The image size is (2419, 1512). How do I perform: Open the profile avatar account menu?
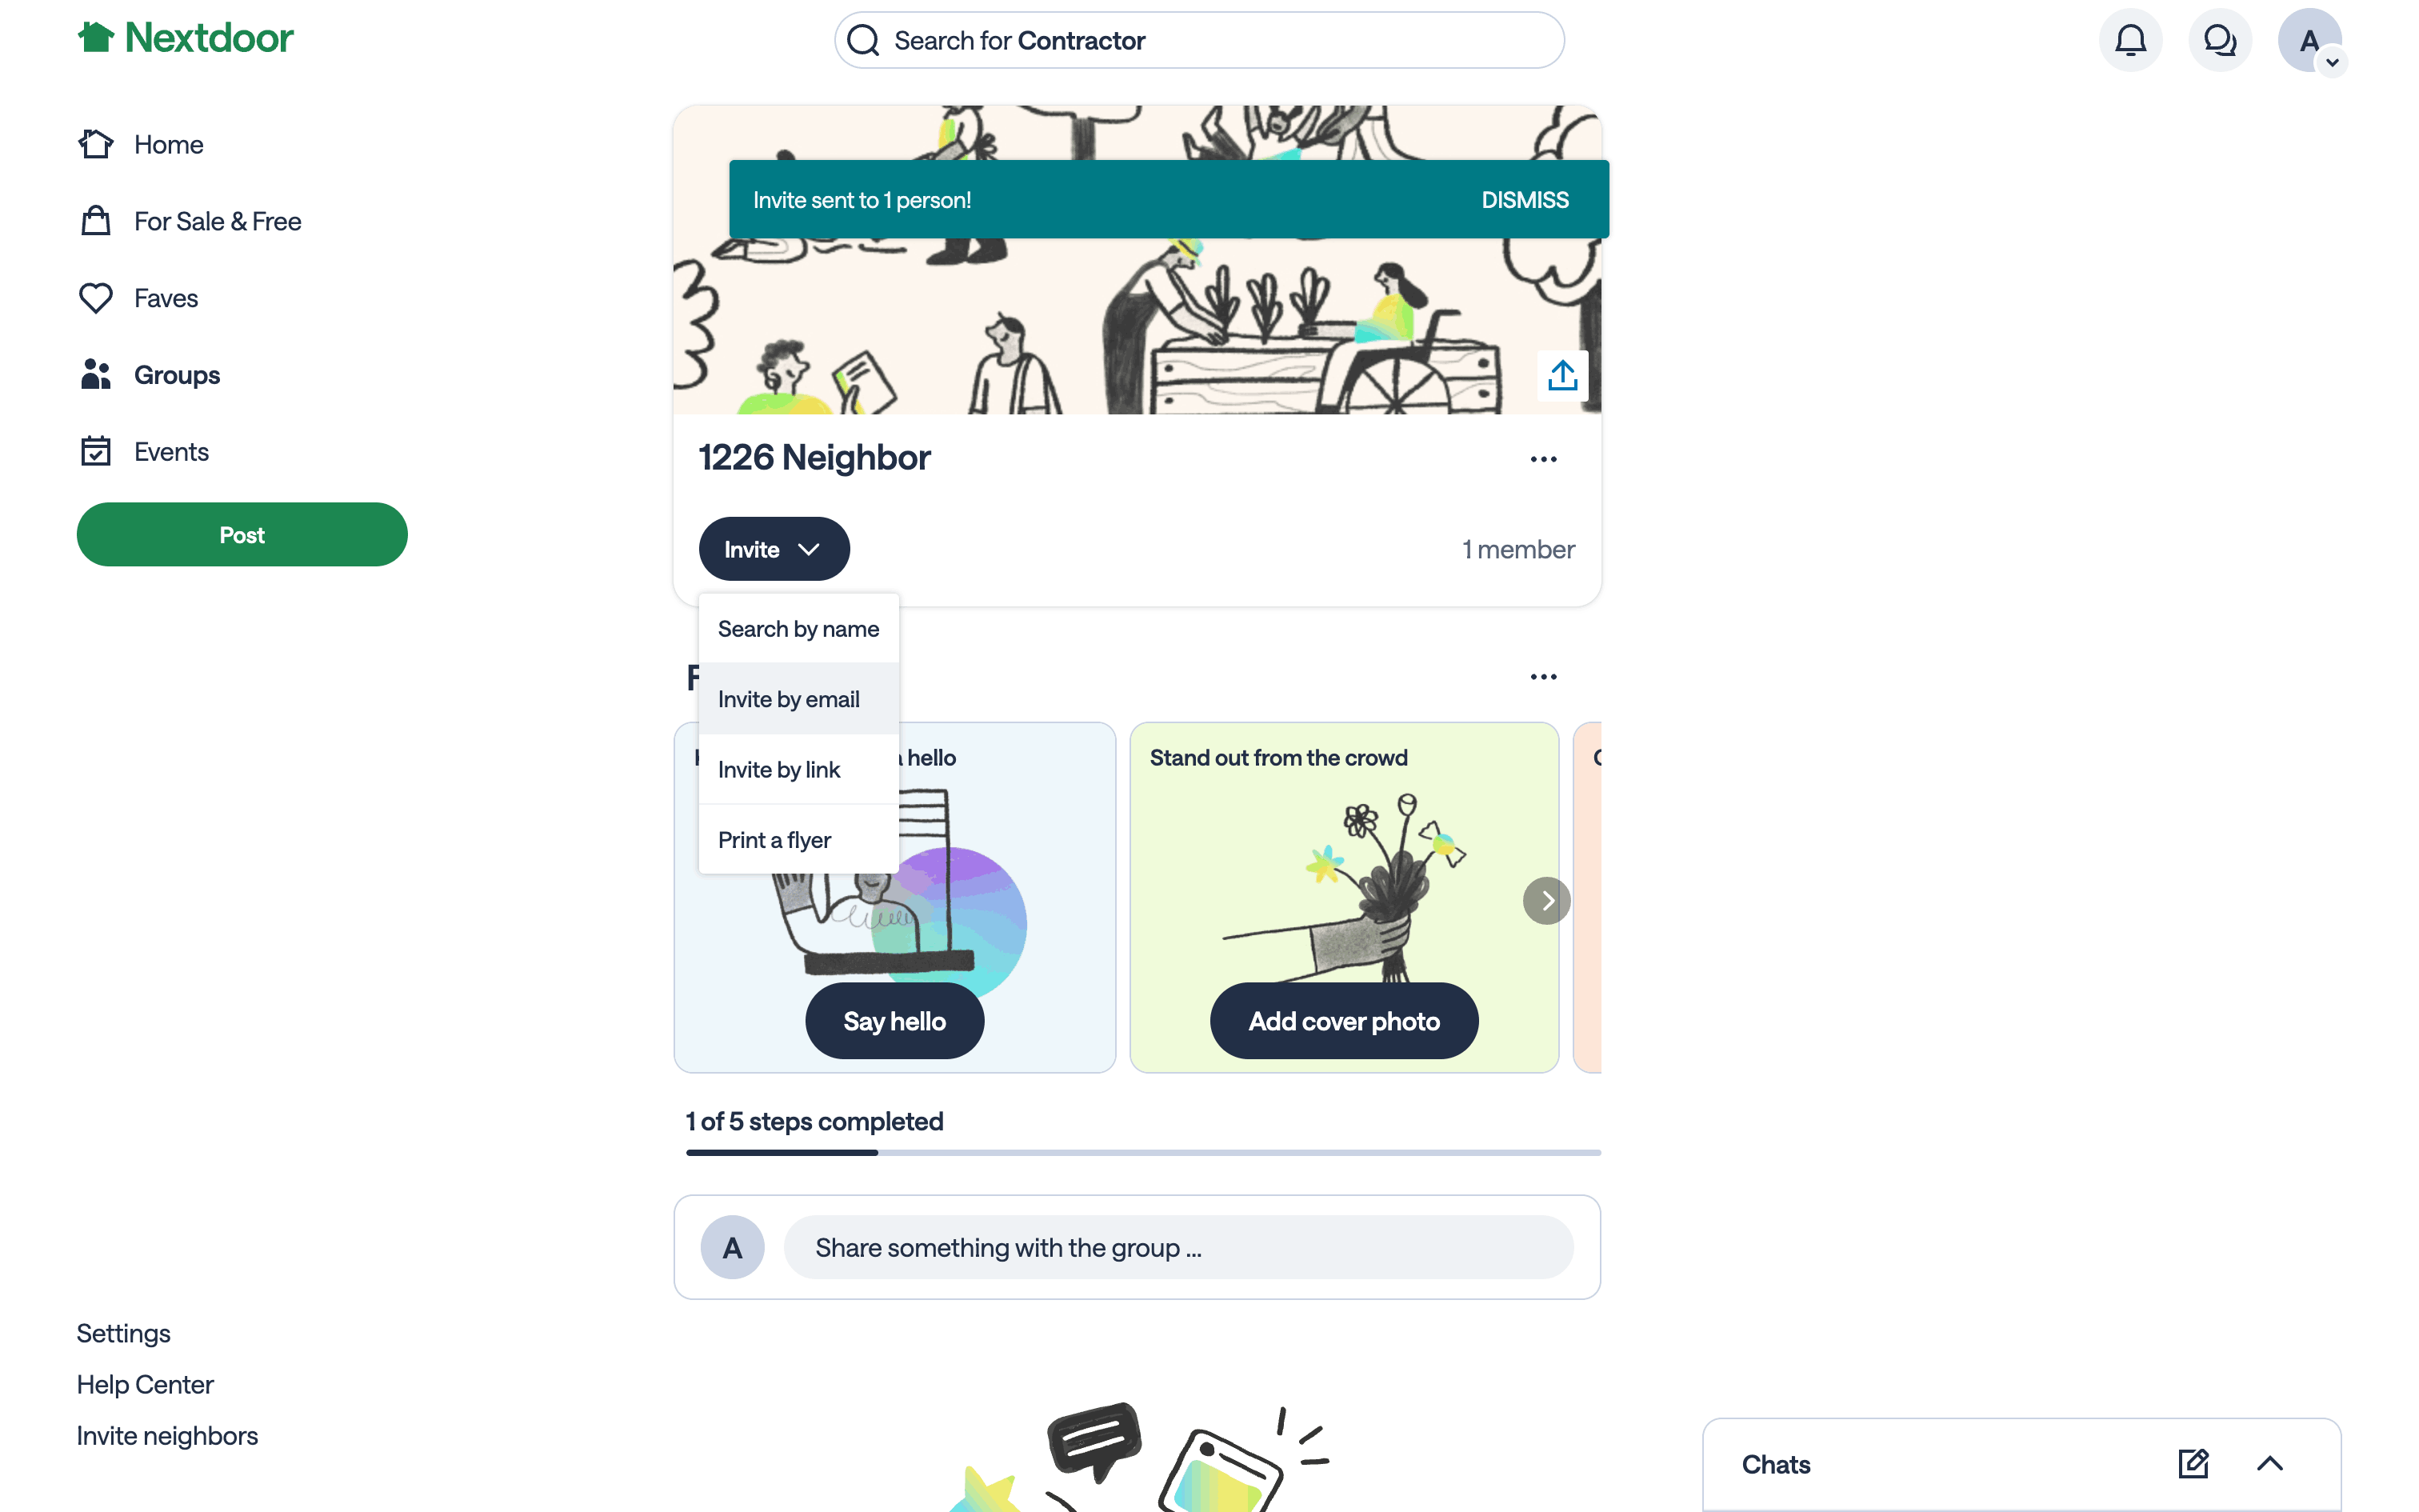coord(2310,41)
